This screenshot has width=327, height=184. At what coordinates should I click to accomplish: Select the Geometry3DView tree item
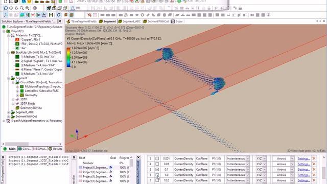coord(29,108)
